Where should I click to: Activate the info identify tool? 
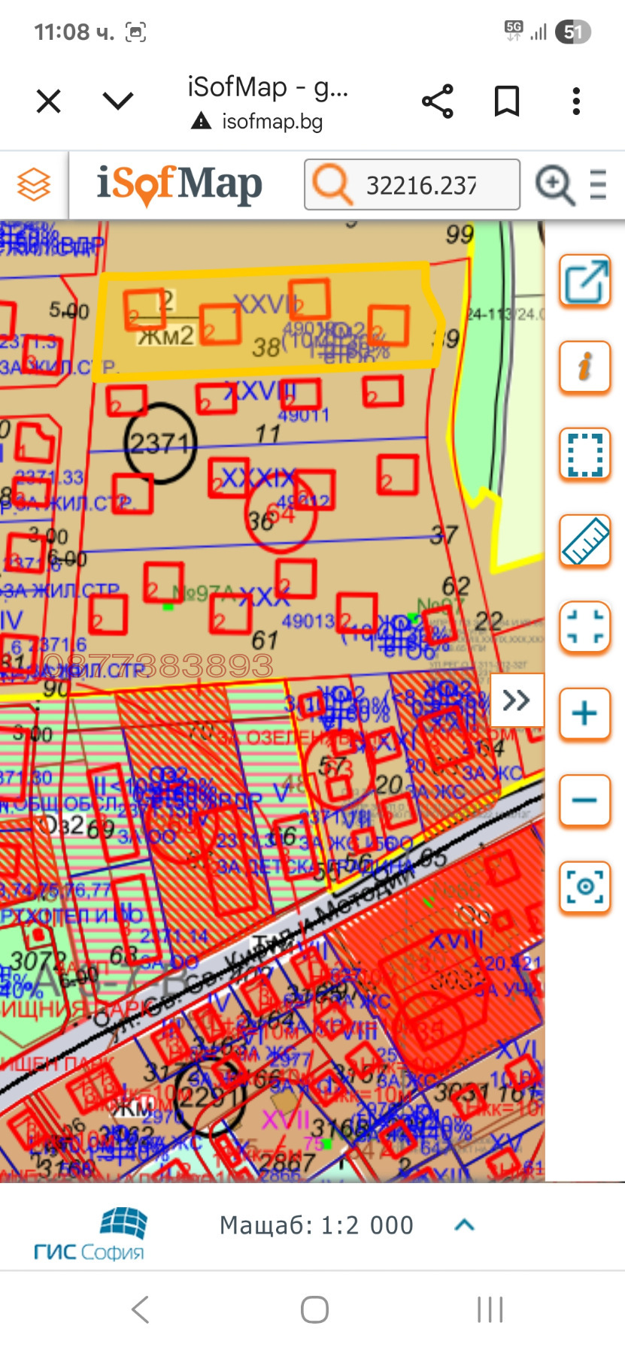click(x=584, y=367)
